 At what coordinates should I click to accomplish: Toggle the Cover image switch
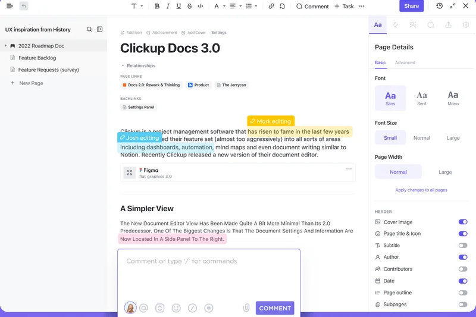pyautogui.click(x=463, y=222)
